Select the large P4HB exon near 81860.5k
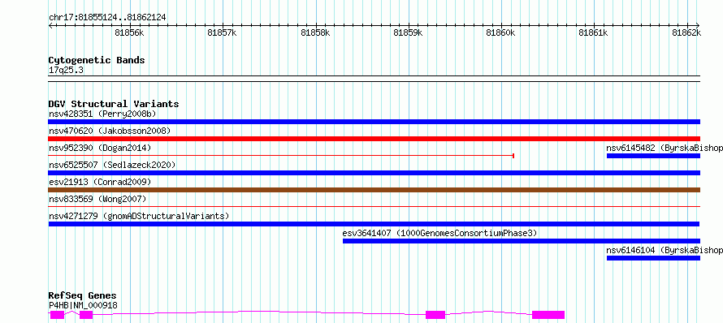This screenshot has height=323, width=723. (x=548, y=315)
